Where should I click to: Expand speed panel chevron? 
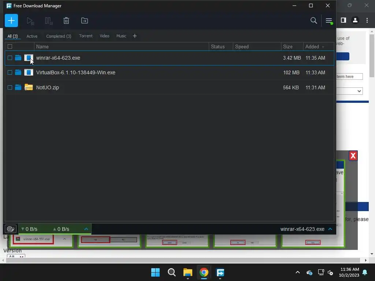(x=86, y=229)
